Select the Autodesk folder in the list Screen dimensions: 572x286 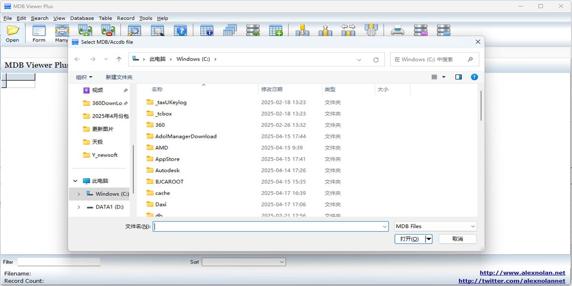click(x=167, y=170)
